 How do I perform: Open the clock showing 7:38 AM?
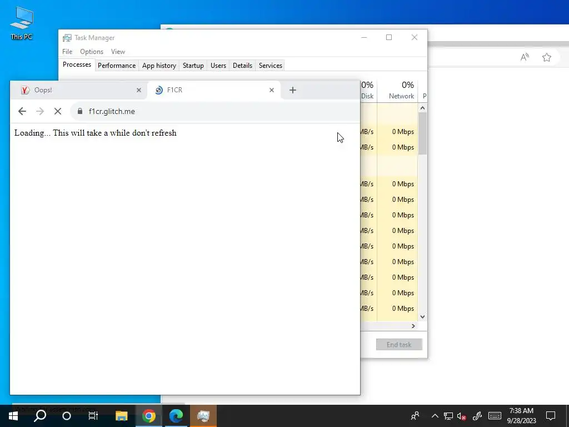[521, 416]
